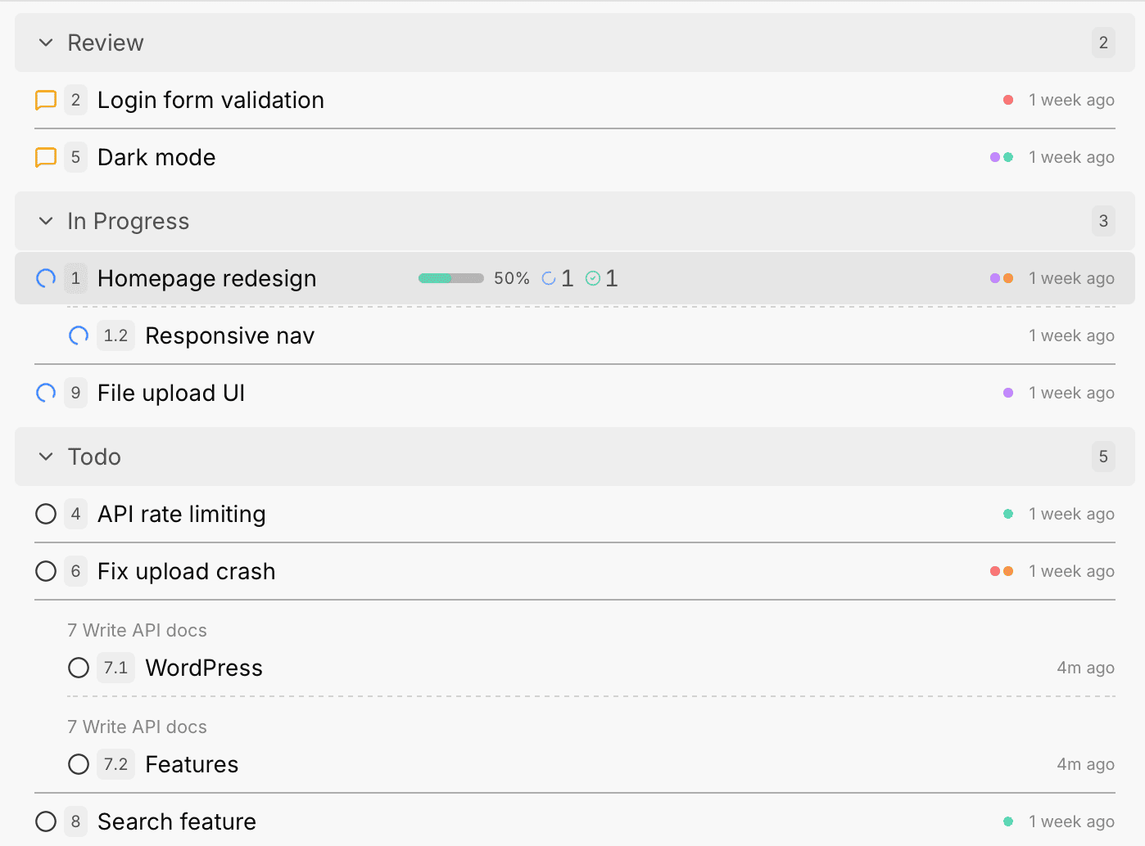Select in-progress icon beside Responsive nav
1145x846 pixels.
[78, 335]
